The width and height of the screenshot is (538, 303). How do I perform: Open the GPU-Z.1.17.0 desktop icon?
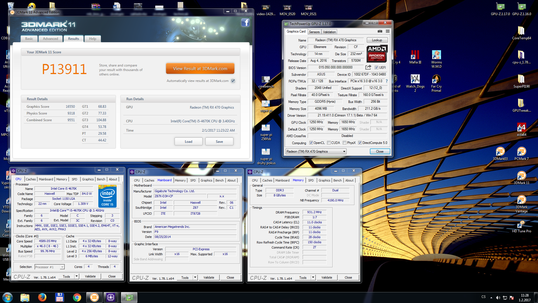point(500,9)
